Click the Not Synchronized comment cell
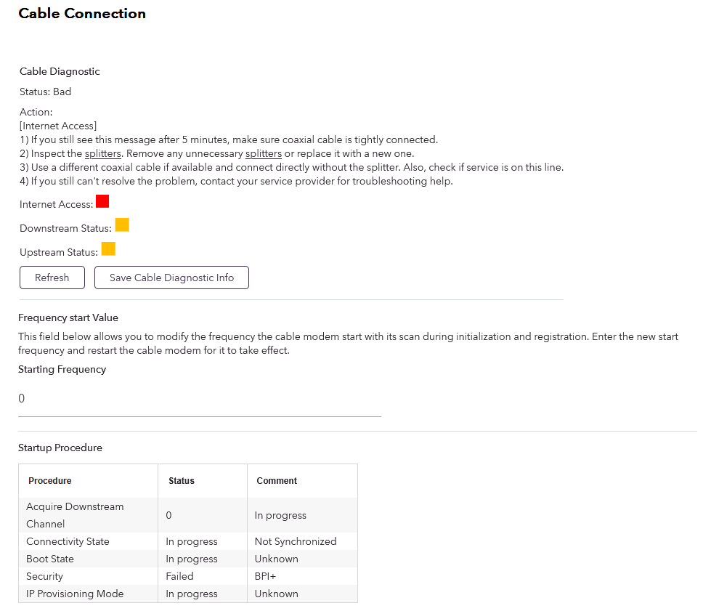The width and height of the screenshot is (703, 611). pos(295,541)
